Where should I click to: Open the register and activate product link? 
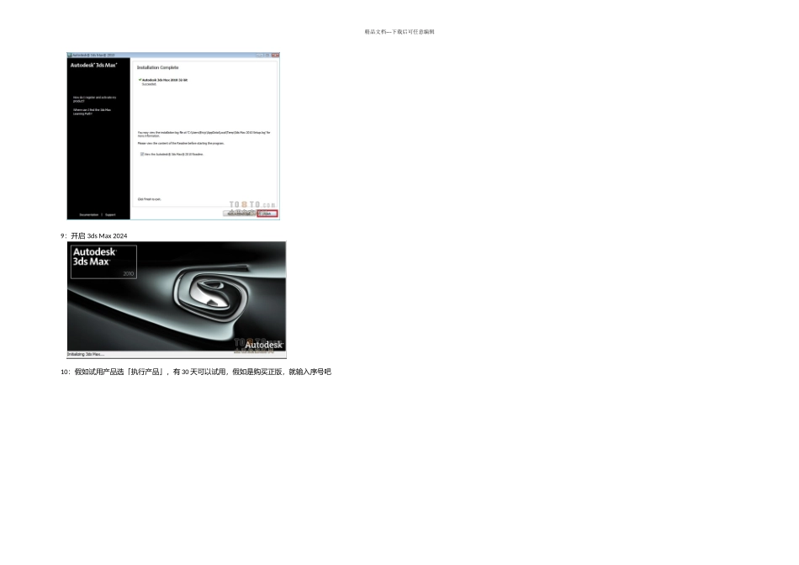(95, 99)
